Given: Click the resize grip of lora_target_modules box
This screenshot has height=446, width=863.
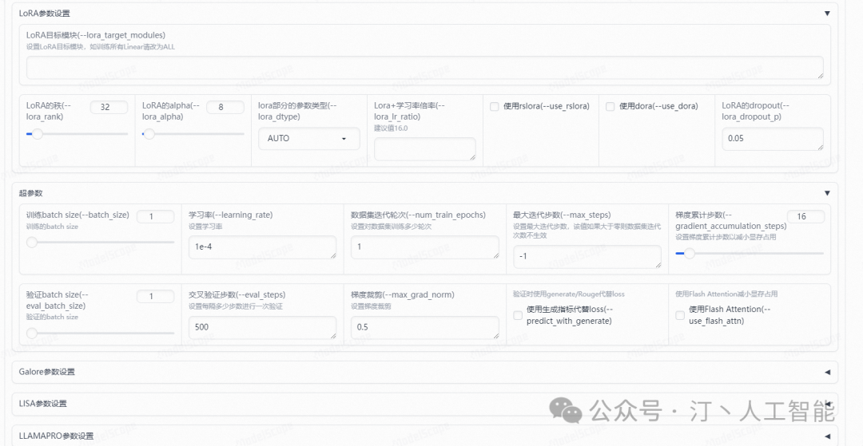Looking at the screenshot, I should click(x=820, y=75).
